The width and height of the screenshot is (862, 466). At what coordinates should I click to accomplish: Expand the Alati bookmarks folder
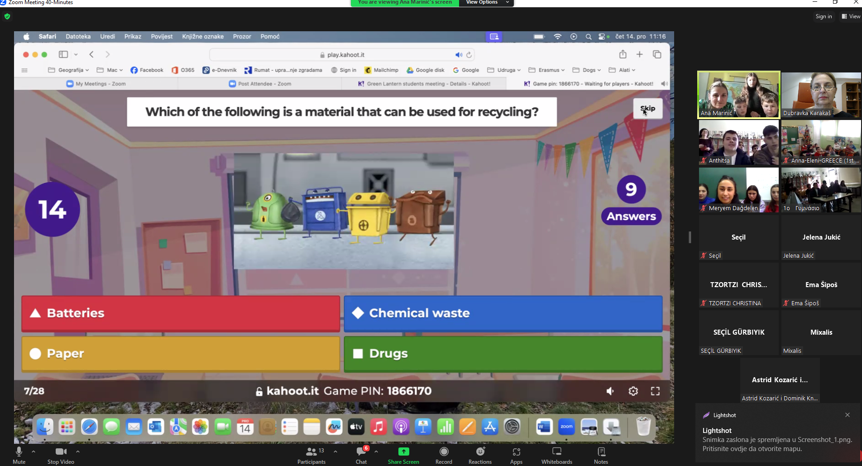622,70
